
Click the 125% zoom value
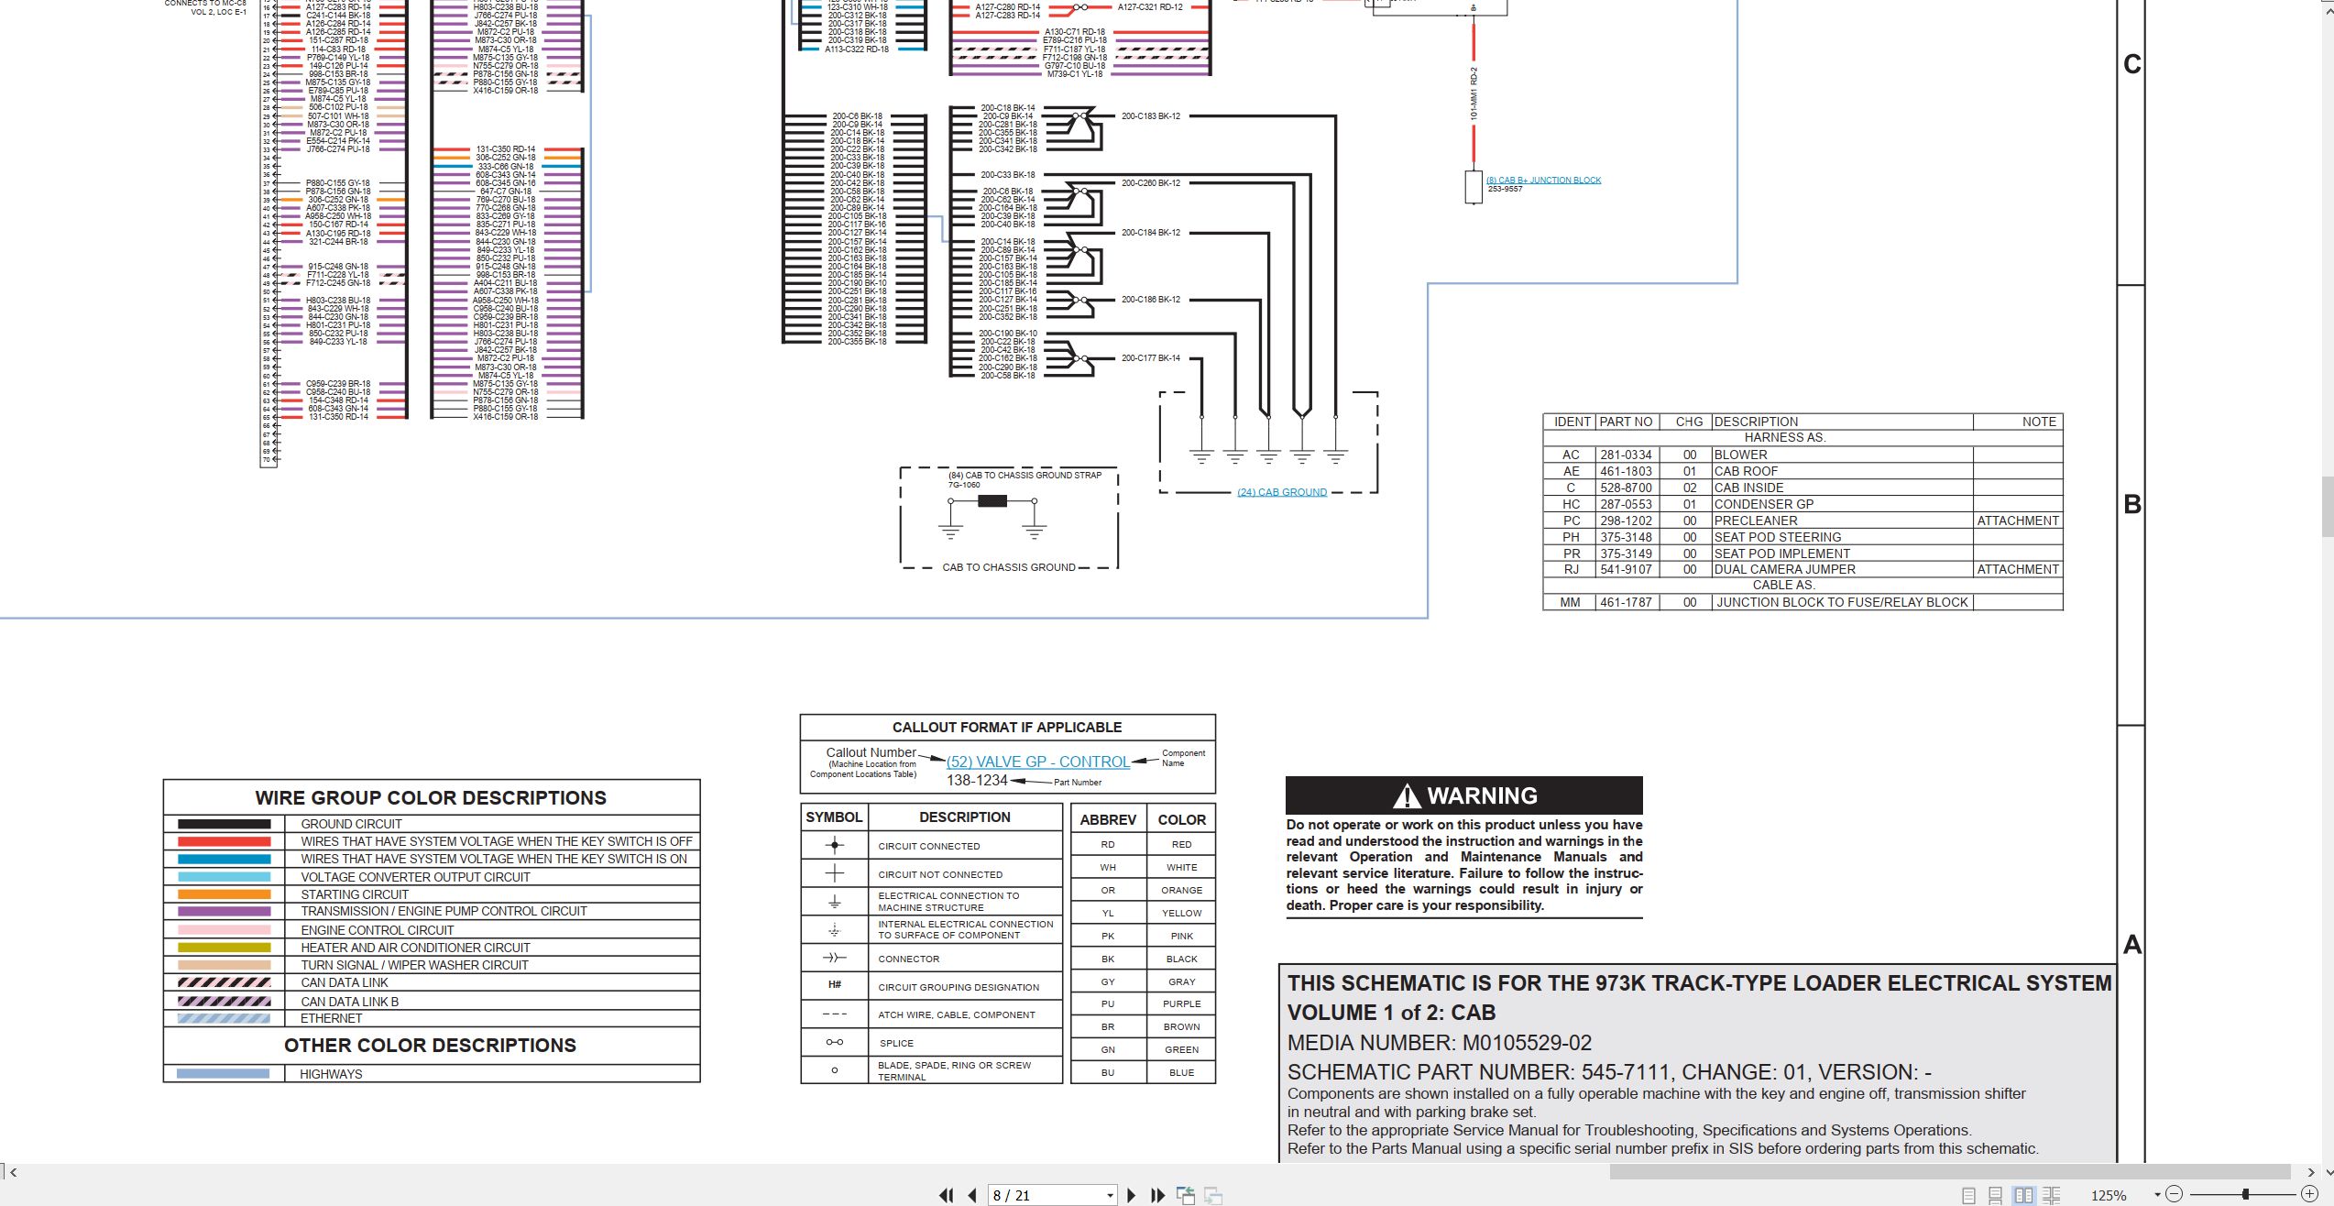point(2109,1195)
